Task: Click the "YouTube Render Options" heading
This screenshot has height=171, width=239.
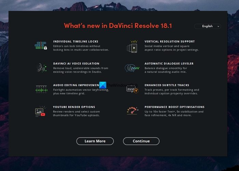Action: (x=74, y=107)
